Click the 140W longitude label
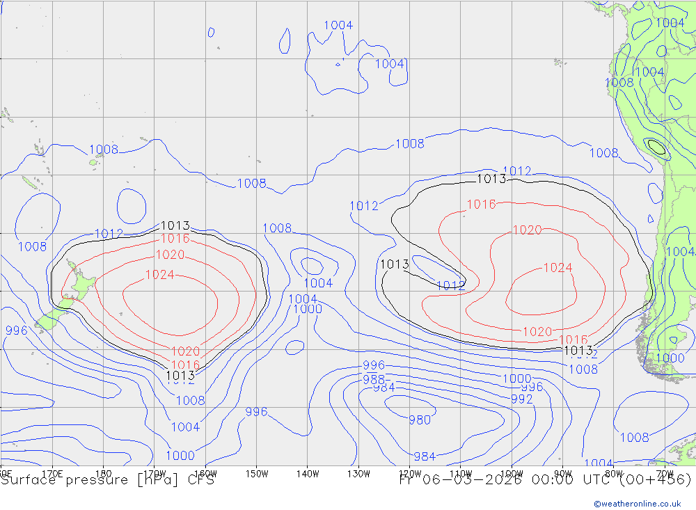Image resolution: width=696 pixels, height=510 pixels. tap(308, 474)
